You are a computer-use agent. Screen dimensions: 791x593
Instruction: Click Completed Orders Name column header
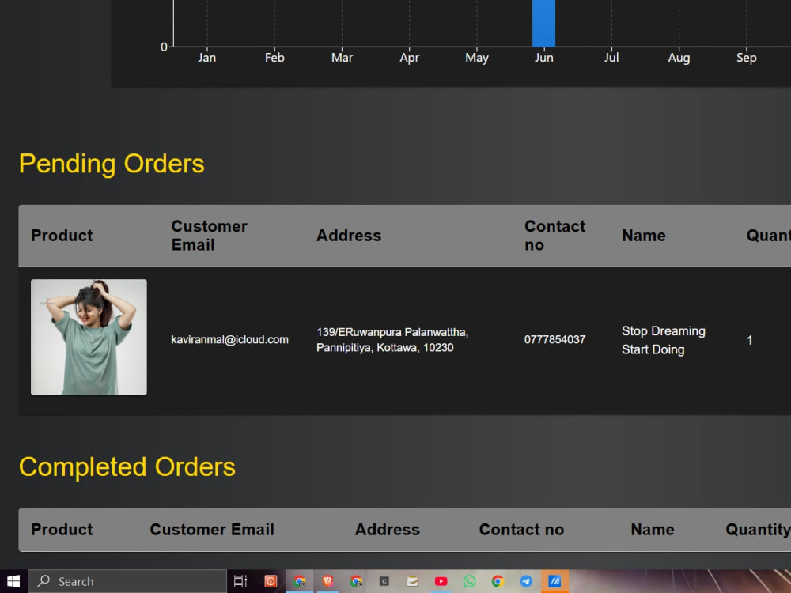click(653, 530)
